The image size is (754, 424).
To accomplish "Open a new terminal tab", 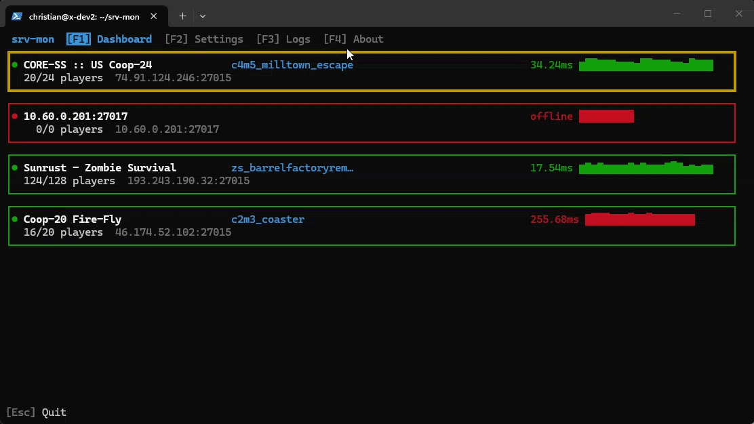I will point(182,16).
